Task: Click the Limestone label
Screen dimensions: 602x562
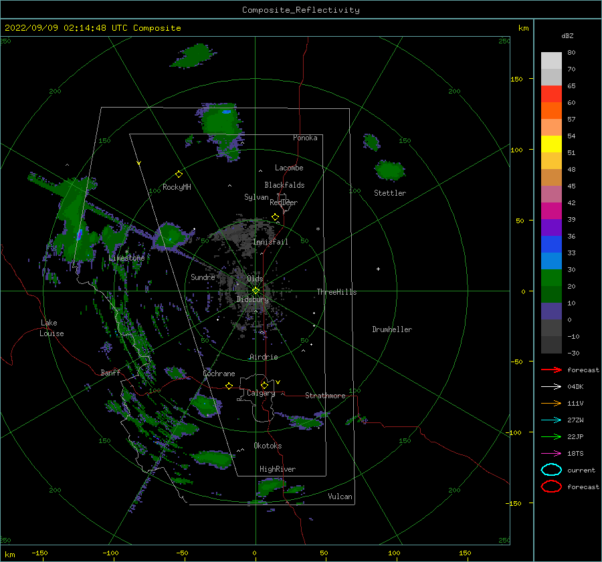Action: click(126, 258)
